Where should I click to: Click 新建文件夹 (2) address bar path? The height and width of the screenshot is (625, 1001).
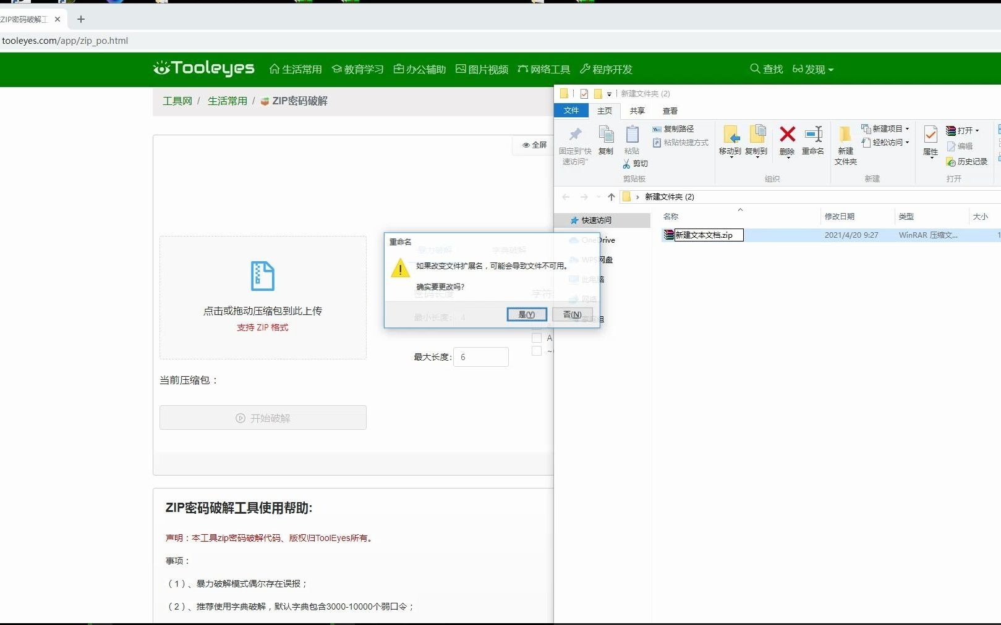(x=670, y=196)
